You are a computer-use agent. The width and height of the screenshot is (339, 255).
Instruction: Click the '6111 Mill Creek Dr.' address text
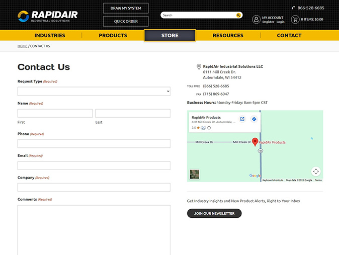(x=219, y=72)
